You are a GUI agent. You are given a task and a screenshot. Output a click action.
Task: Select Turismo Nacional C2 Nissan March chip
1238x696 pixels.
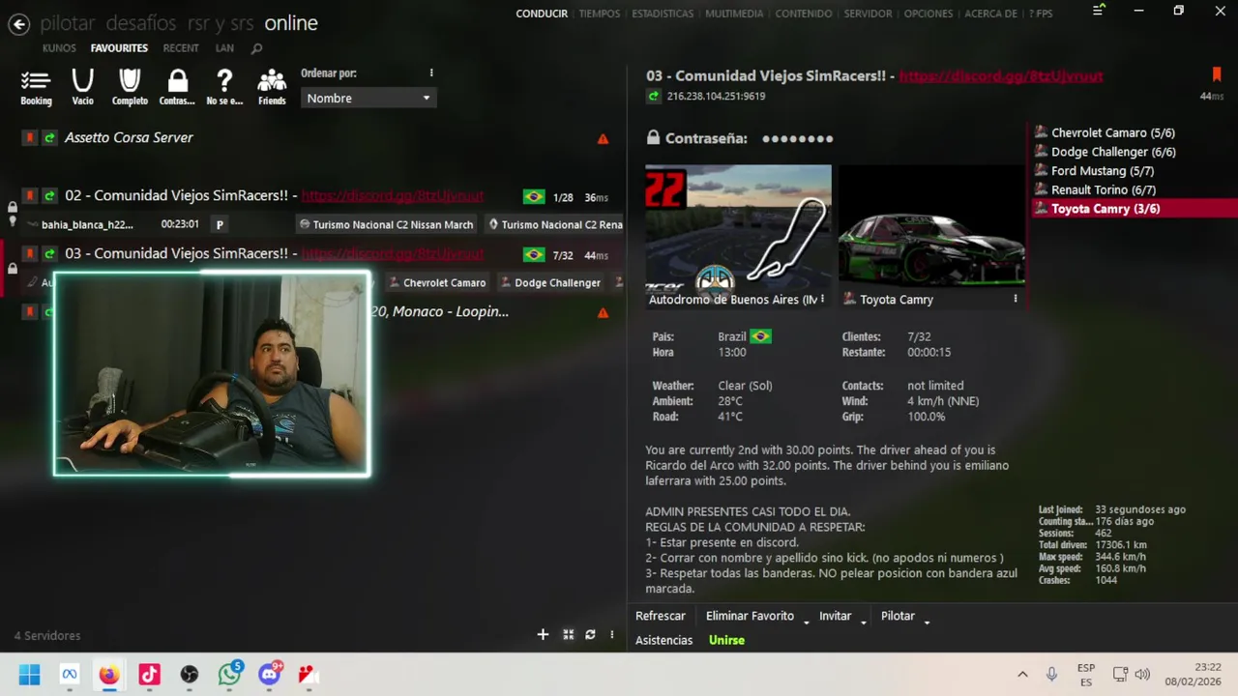[387, 224]
